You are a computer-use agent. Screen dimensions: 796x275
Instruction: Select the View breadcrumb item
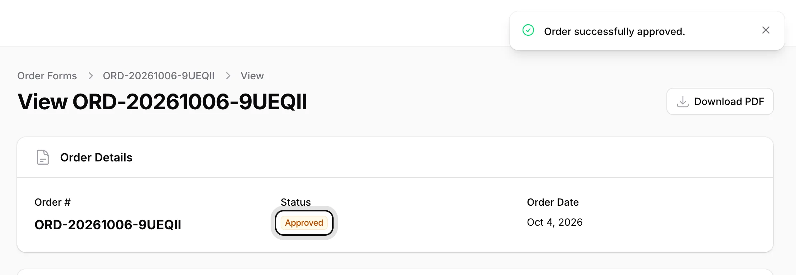tap(252, 76)
